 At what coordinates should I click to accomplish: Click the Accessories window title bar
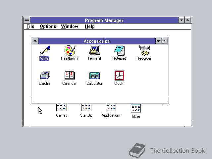[x=97, y=41]
